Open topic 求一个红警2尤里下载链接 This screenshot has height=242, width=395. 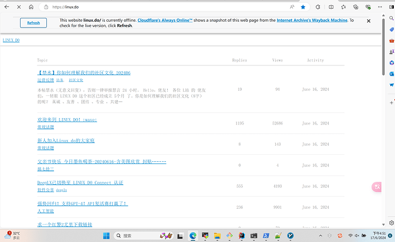click(65, 224)
